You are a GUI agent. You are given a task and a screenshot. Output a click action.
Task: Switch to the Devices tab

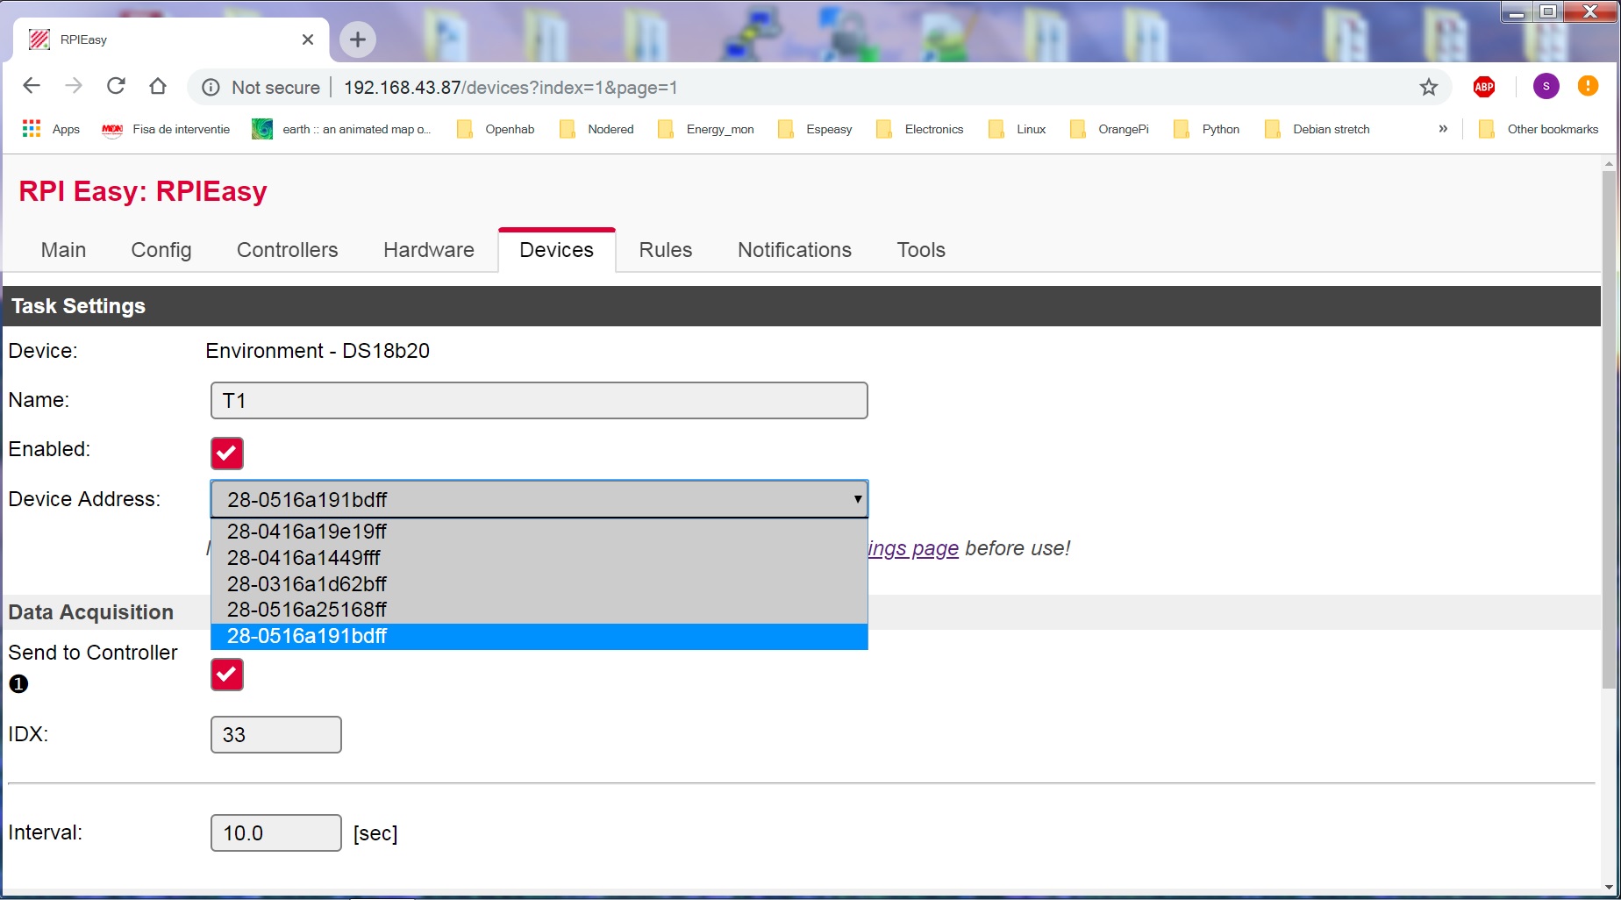(x=557, y=250)
